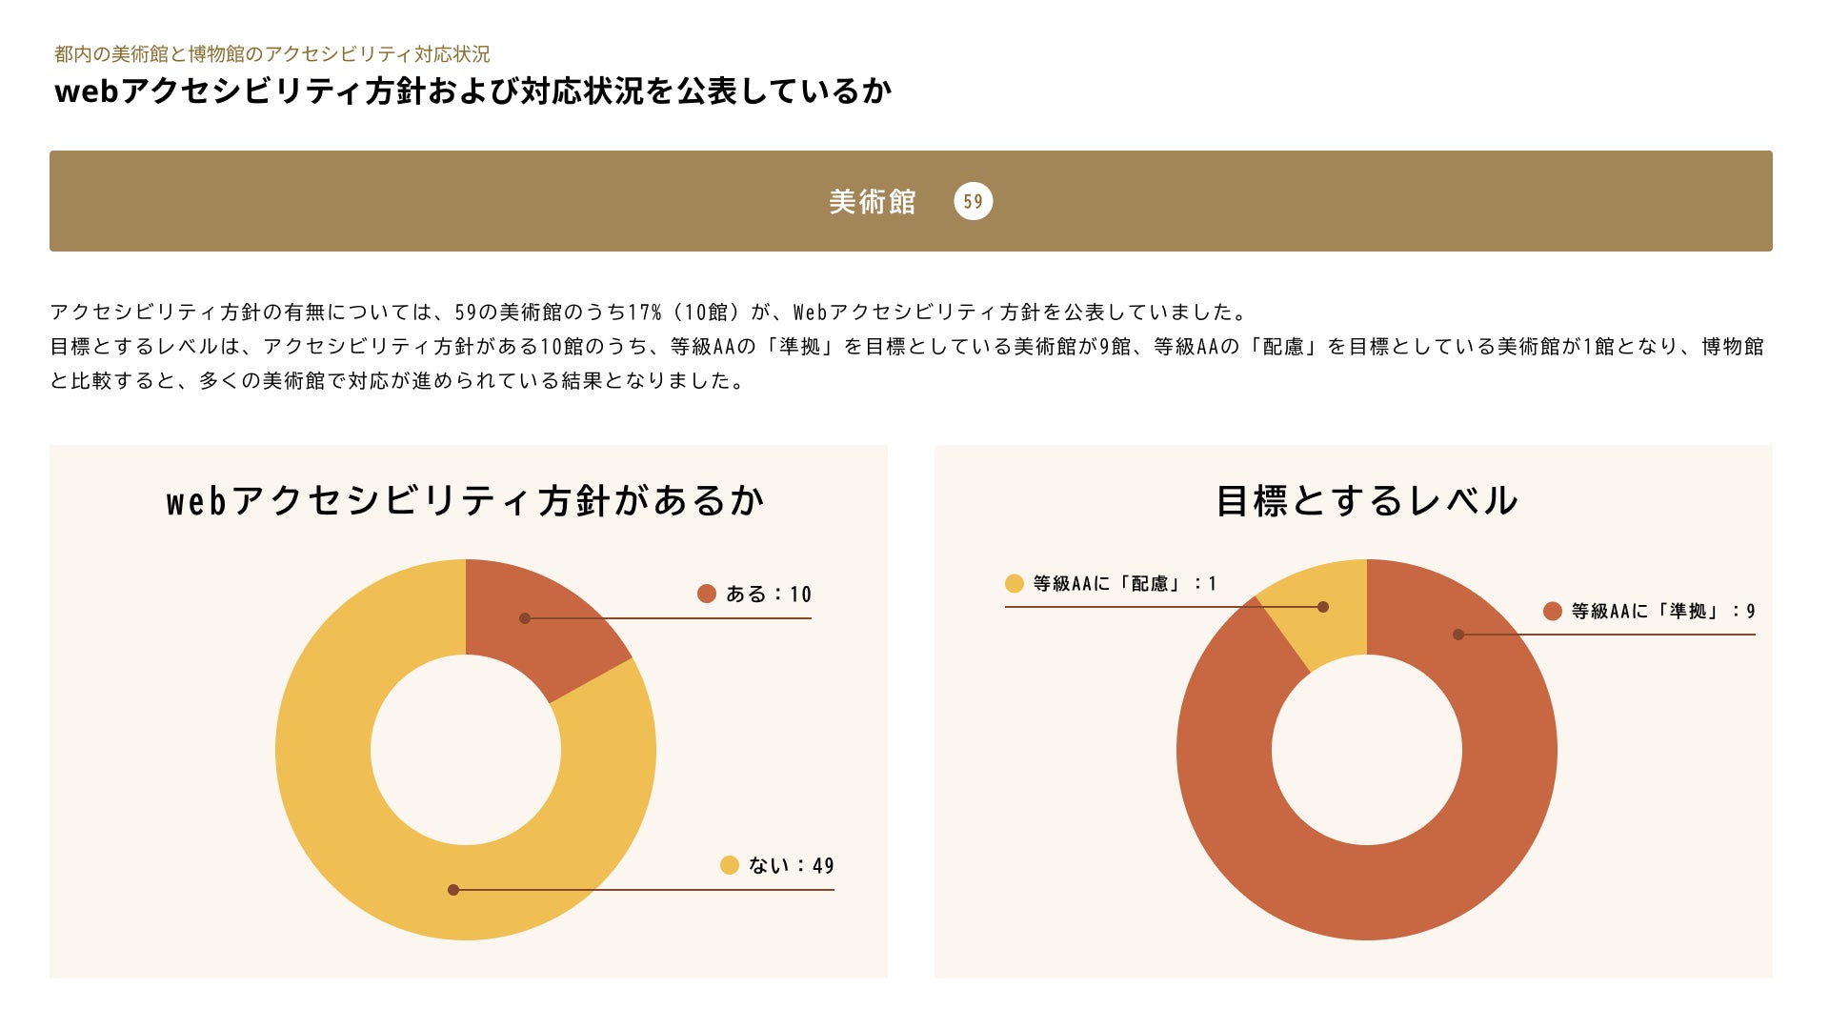Click the white center of the left donut chart
Image resolution: width=1829 pixels, height=1029 pixels.
(x=466, y=750)
